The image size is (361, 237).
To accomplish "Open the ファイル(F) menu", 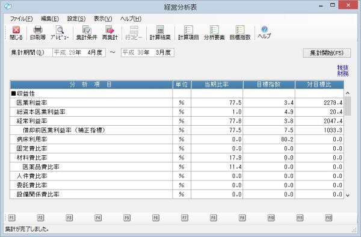I will [21, 19].
